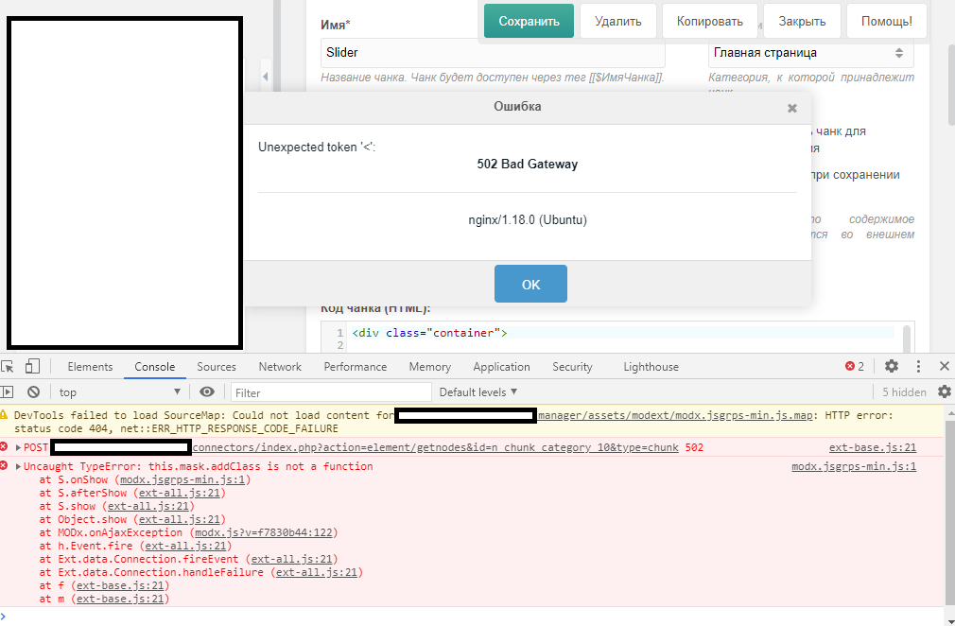Open the ext-base.js:21 source link of the POST error

[x=872, y=447]
